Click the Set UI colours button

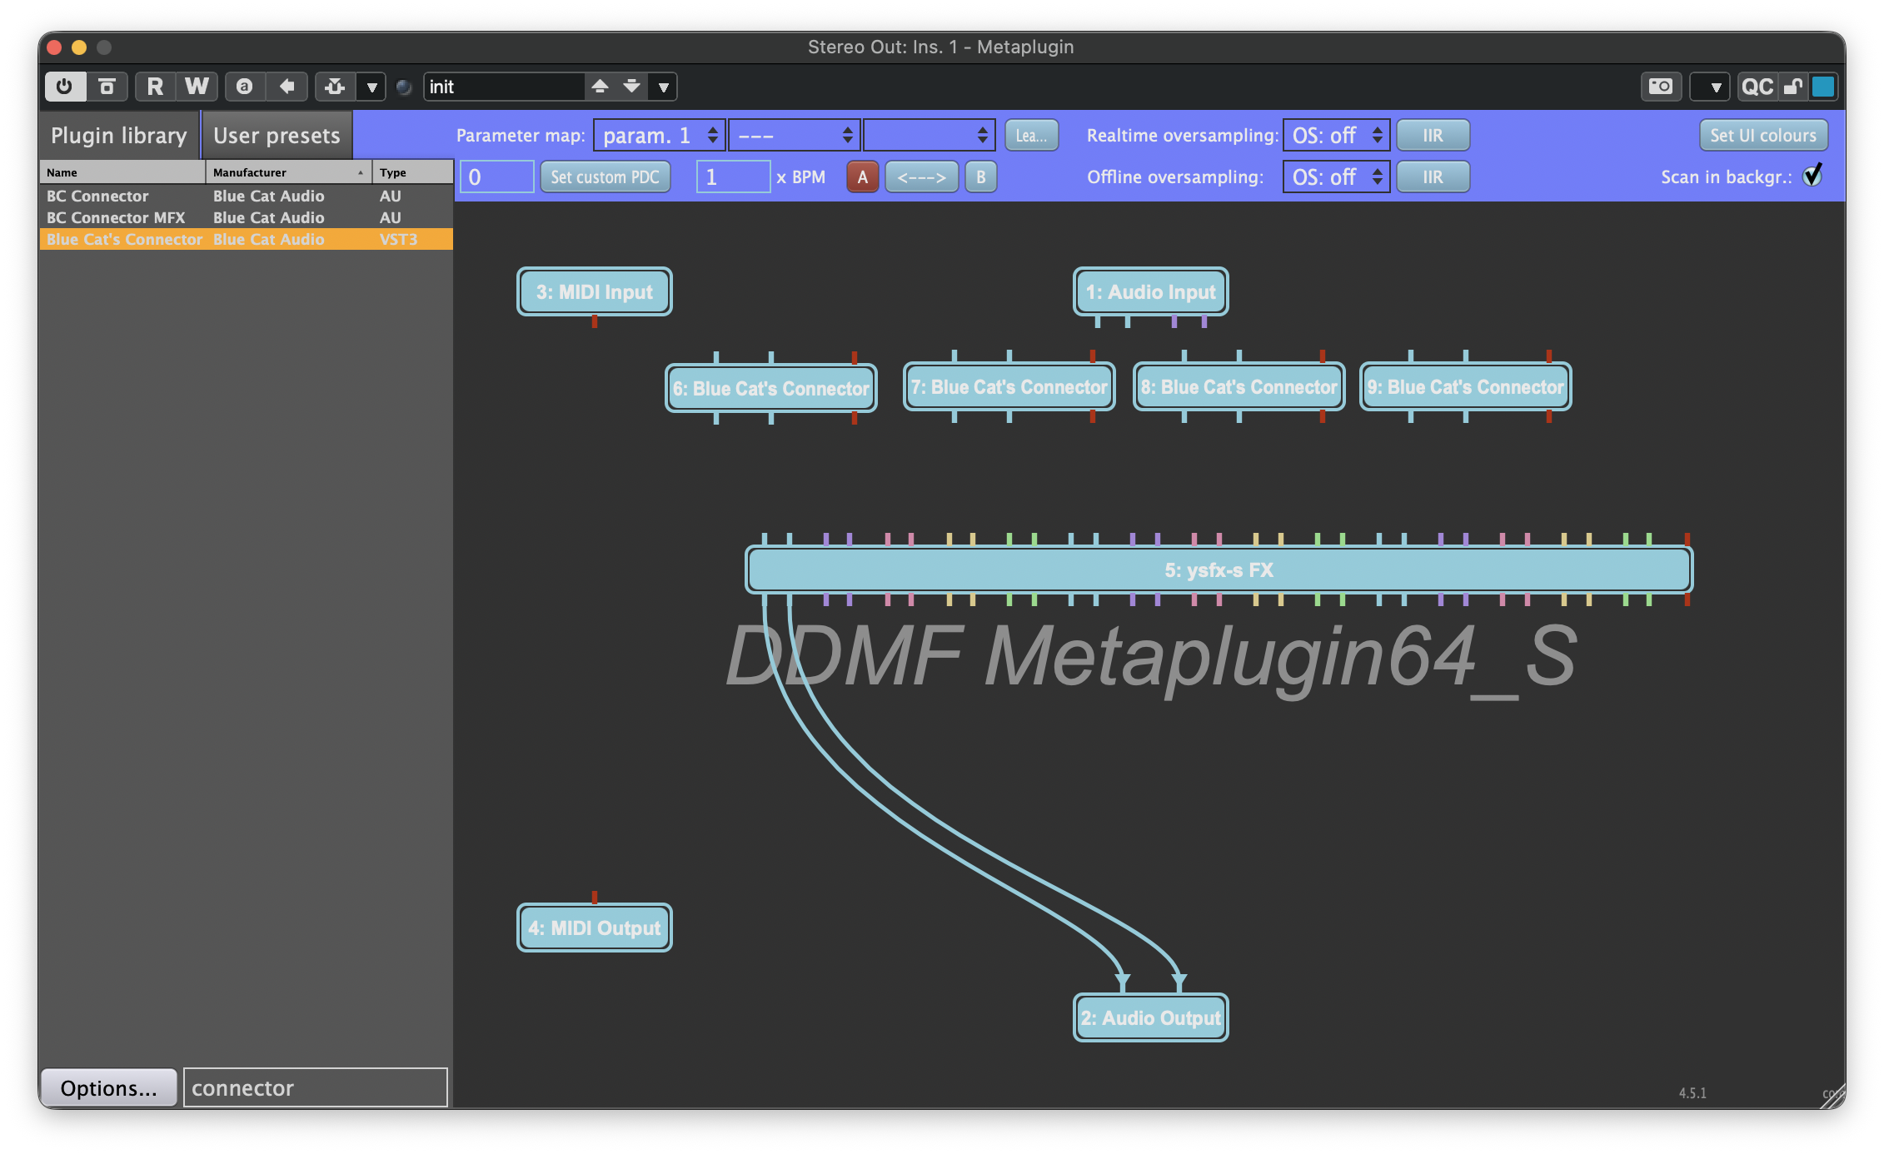[x=1763, y=135]
